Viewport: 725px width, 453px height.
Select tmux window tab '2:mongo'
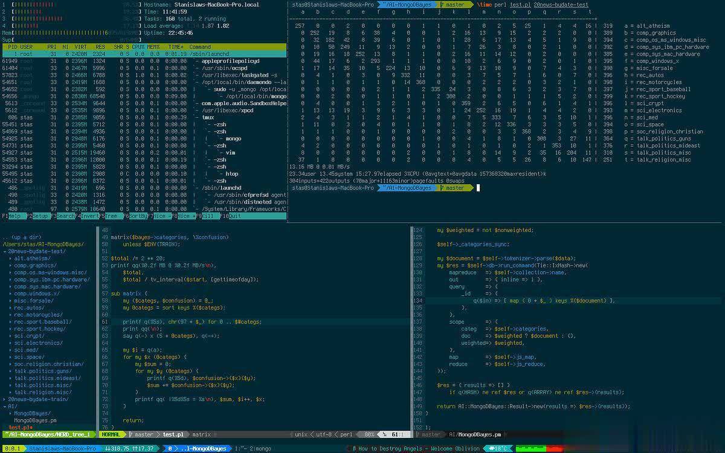260,449
